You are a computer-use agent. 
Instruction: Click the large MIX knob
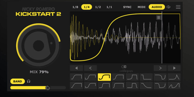(x=38, y=46)
